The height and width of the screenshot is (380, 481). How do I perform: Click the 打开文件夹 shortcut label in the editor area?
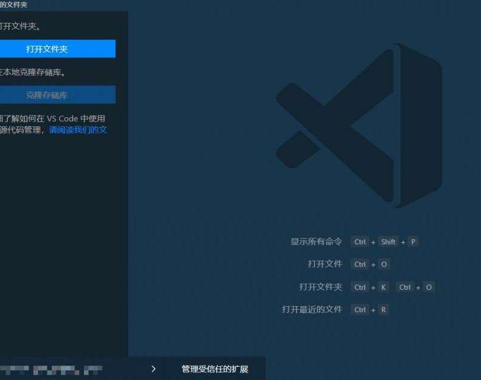click(x=320, y=287)
